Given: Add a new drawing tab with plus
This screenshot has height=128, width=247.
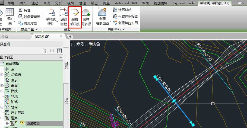Looking at the screenshot, I should [x=70, y=37].
